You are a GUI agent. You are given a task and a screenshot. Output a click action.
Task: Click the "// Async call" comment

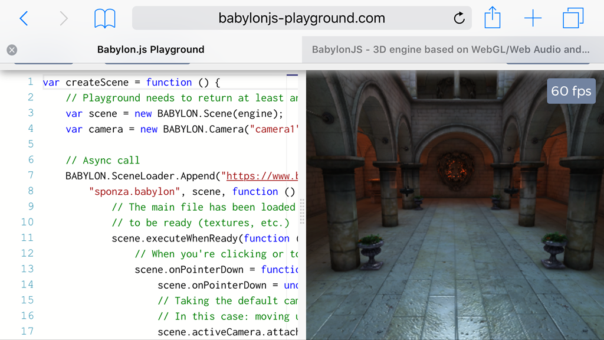point(103,161)
